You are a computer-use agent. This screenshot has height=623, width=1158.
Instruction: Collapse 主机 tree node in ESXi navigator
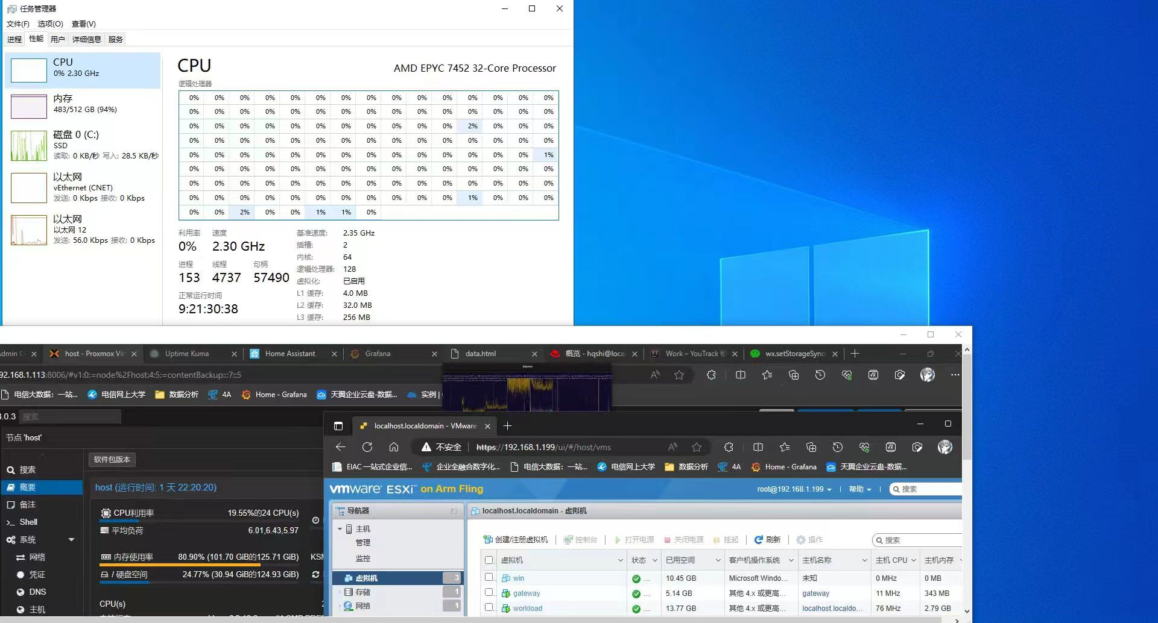[340, 529]
